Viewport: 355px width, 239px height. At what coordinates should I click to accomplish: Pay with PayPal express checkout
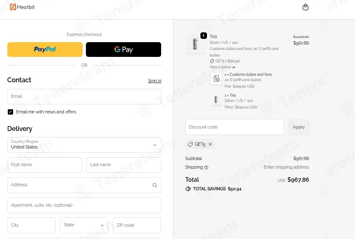tap(45, 50)
